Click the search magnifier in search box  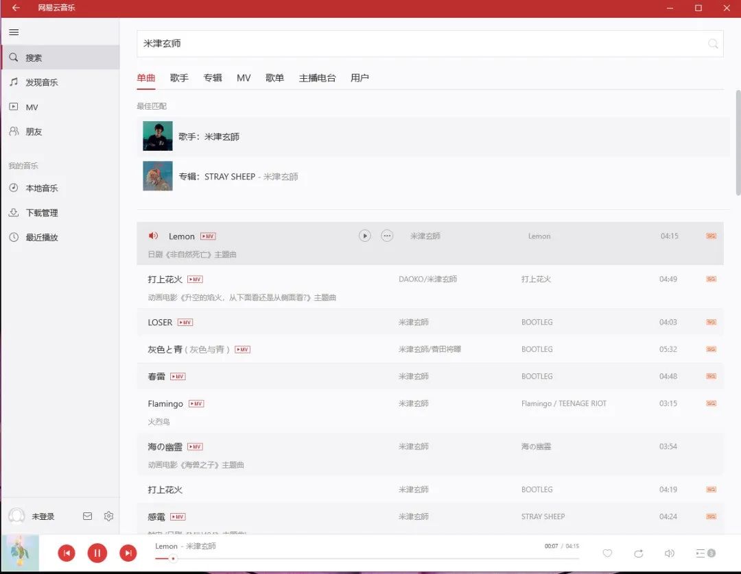point(713,44)
